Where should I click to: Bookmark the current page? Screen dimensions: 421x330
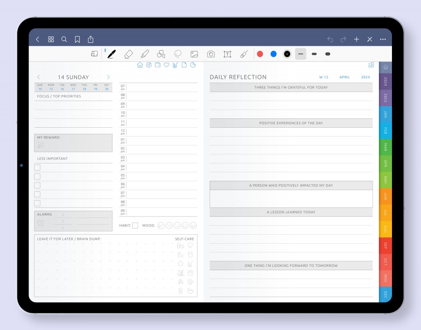click(77, 40)
